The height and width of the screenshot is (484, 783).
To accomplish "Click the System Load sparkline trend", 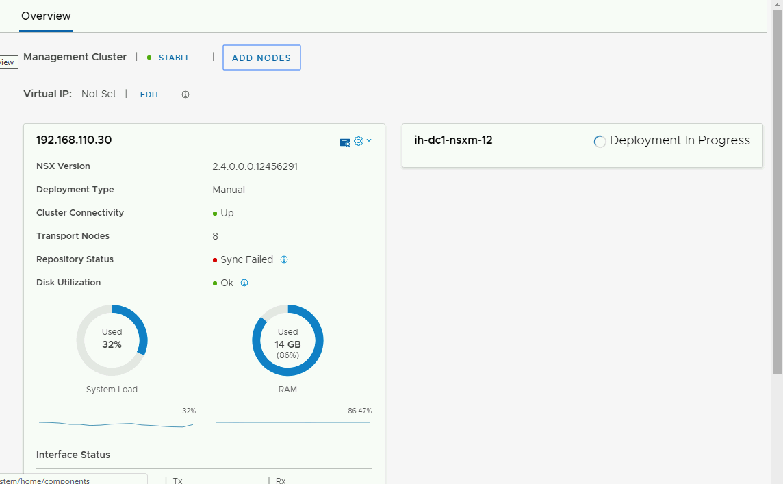I will pos(116,424).
